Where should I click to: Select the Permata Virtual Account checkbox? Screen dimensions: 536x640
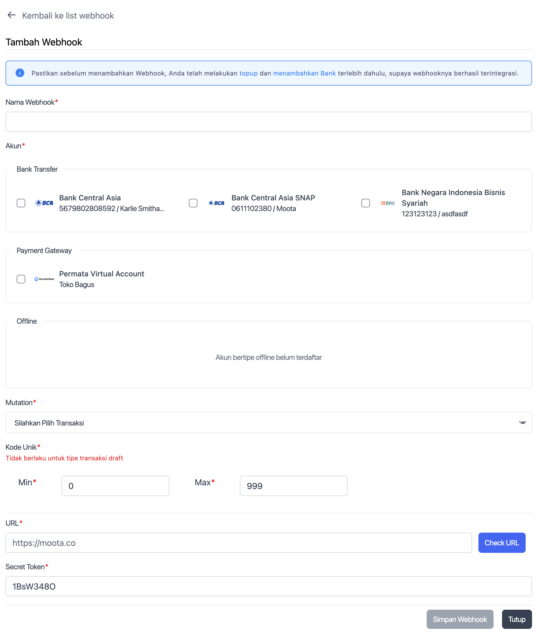tap(21, 279)
